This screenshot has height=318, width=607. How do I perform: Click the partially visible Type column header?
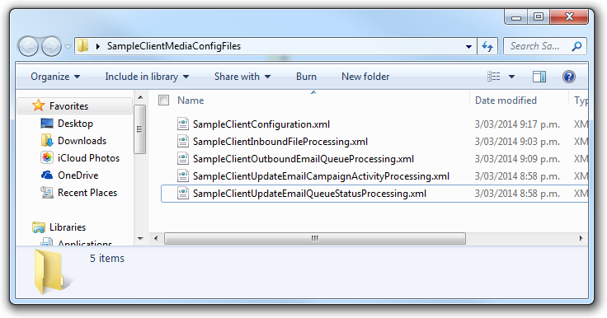581,101
